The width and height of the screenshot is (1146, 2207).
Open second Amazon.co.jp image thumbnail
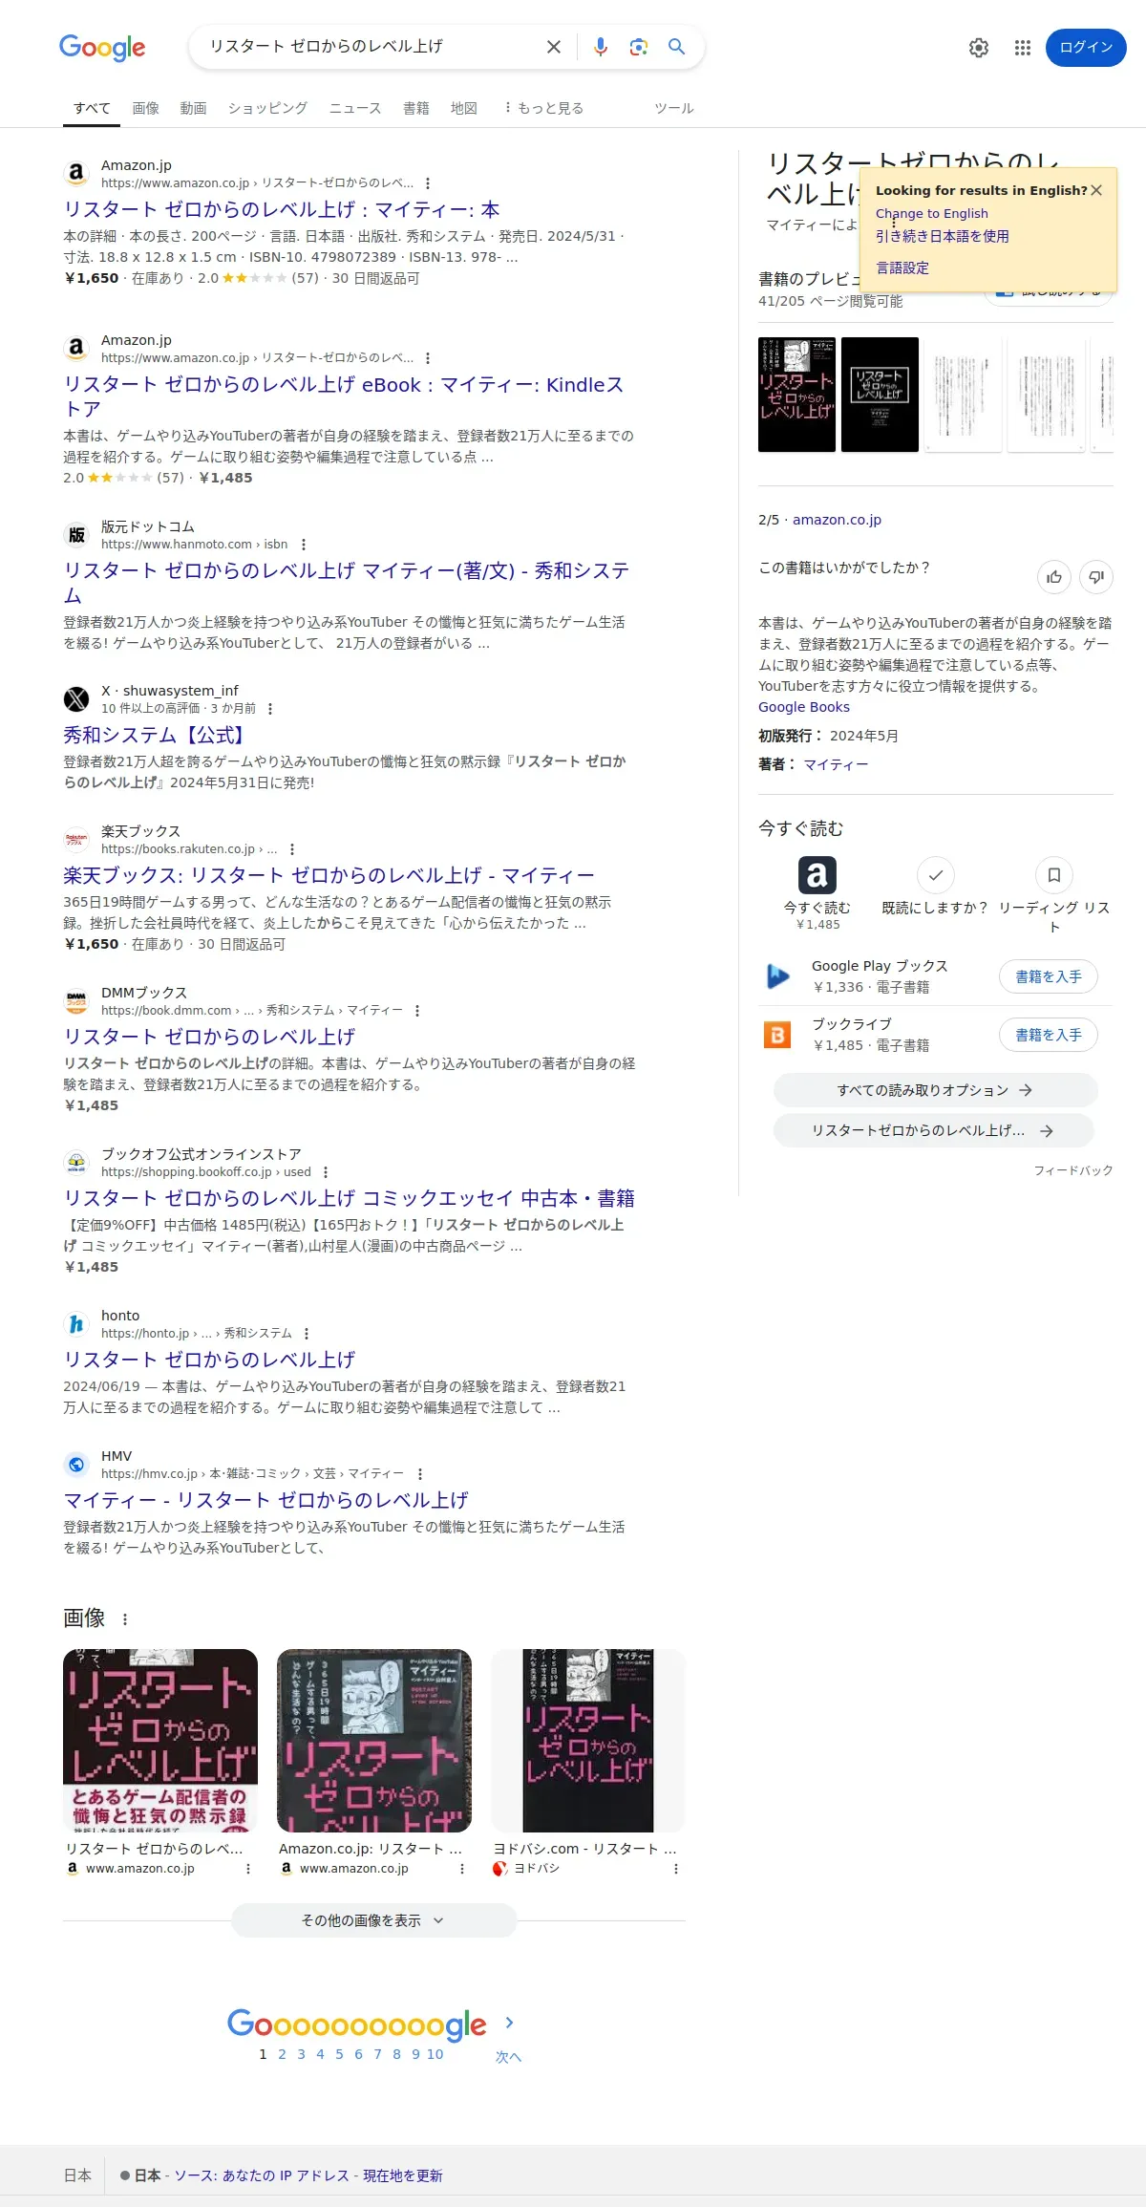coord(374,1741)
